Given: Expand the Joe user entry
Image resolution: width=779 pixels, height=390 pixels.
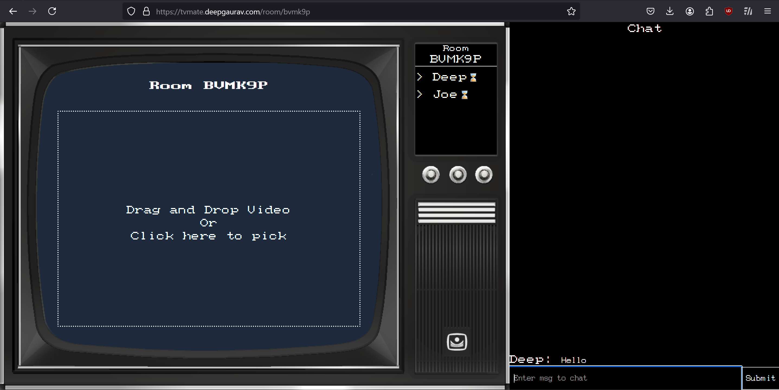Looking at the screenshot, I should click(420, 94).
